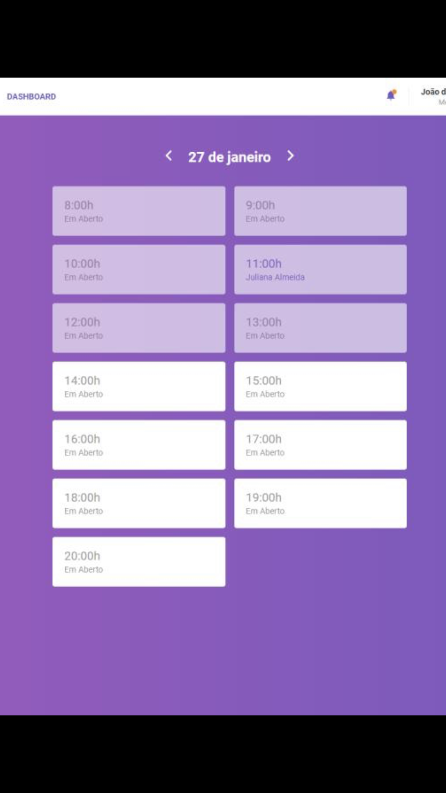The width and height of the screenshot is (446, 793).
Task: Click the 27 de janeiro date heading
Action: (x=229, y=157)
